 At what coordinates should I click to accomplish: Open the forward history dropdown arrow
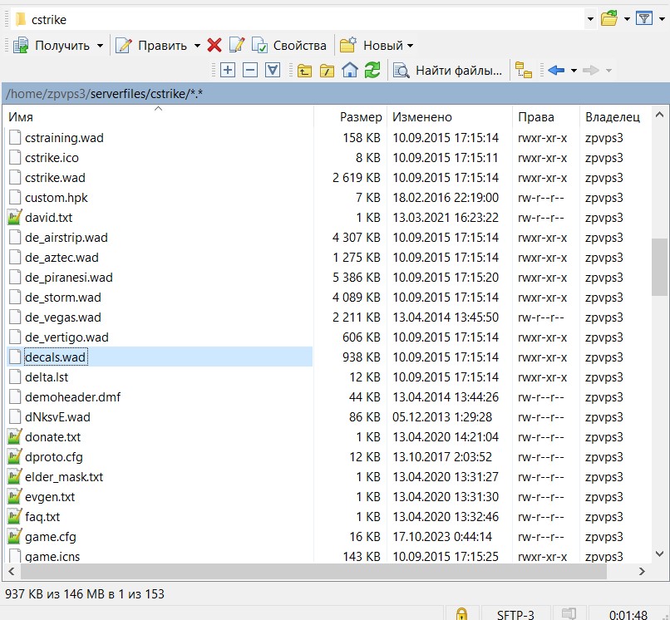(x=608, y=71)
